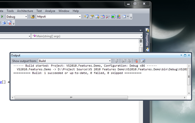Click the 'Build: 1 succeeded' output line
The image size is (195, 123).
point(77,73)
